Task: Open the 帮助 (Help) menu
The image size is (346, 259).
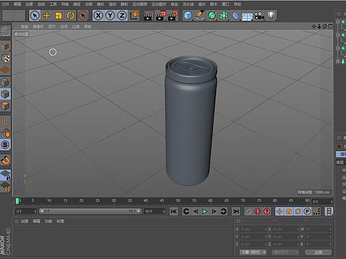Action: click(x=238, y=4)
